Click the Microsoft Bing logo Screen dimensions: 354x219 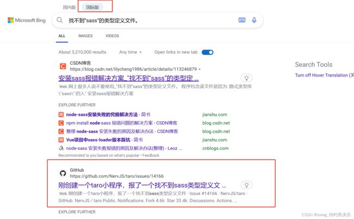(x=26, y=20)
